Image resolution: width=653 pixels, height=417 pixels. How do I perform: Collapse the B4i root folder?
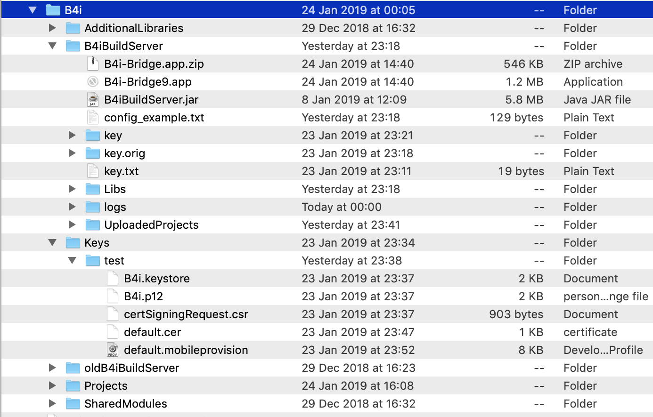(x=33, y=10)
